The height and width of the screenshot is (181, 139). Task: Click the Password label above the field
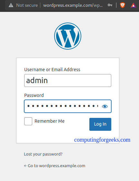(x=34, y=95)
